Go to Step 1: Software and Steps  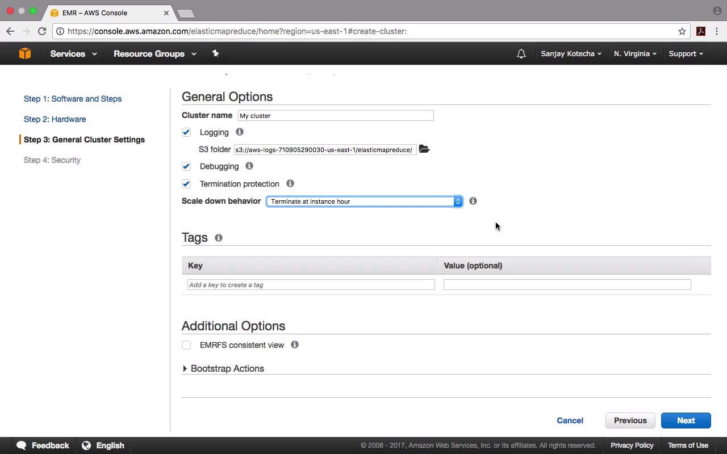73,99
